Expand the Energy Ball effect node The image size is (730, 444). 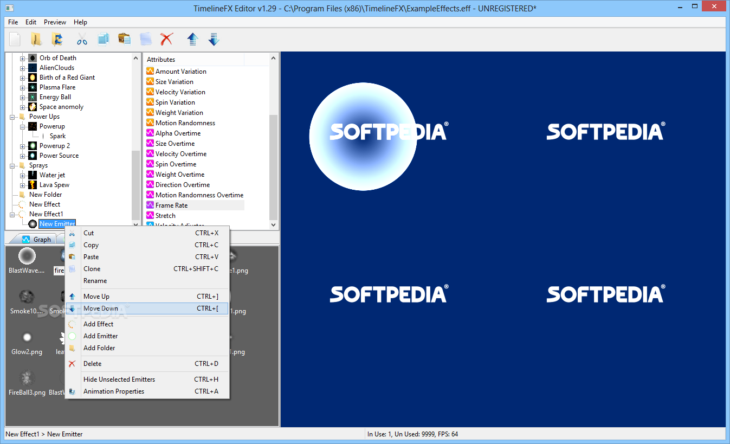pyautogui.click(x=22, y=97)
